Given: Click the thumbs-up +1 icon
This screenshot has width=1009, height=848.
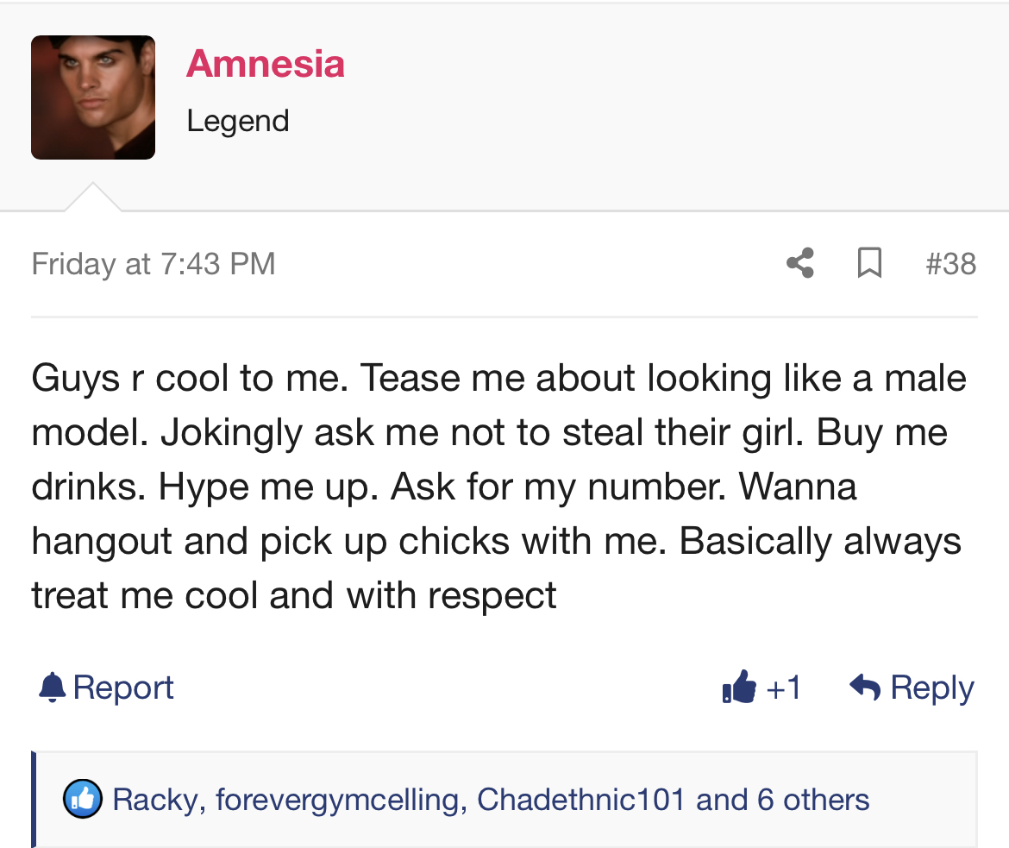Looking at the screenshot, I should pyautogui.click(x=739, y=687).
